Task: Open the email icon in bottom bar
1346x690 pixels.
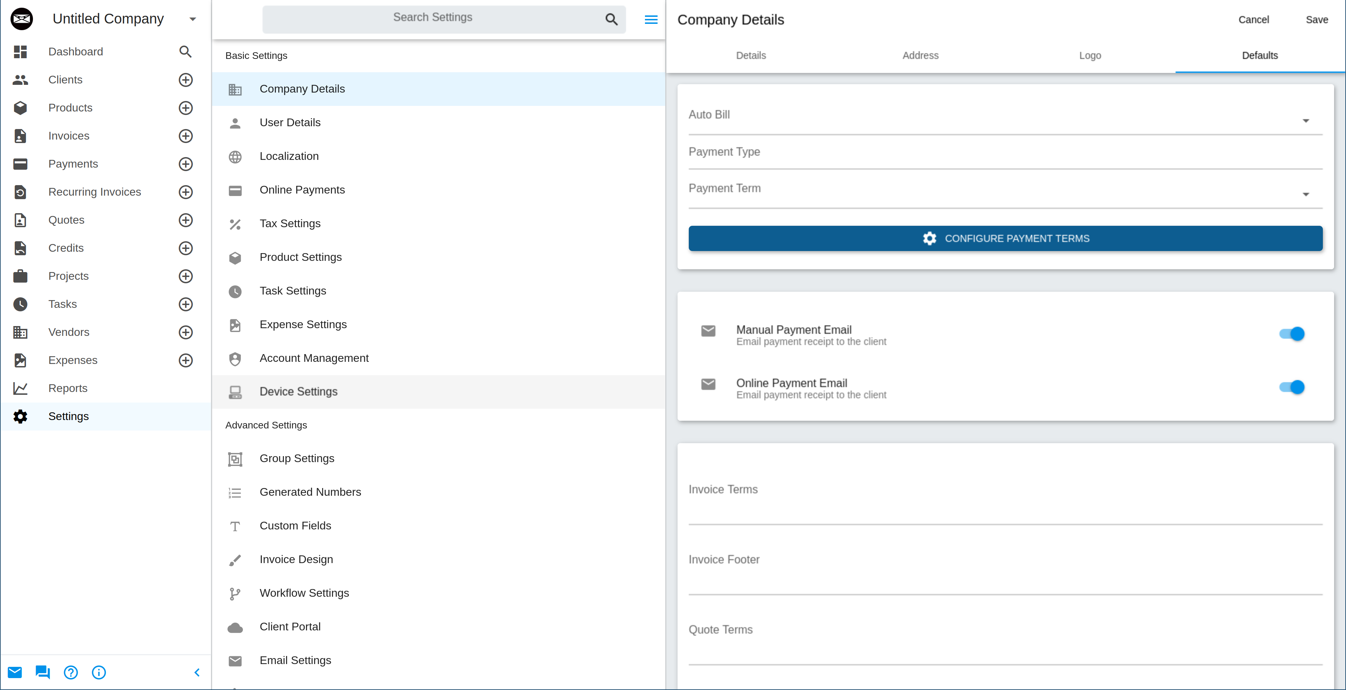Action: 15,672
